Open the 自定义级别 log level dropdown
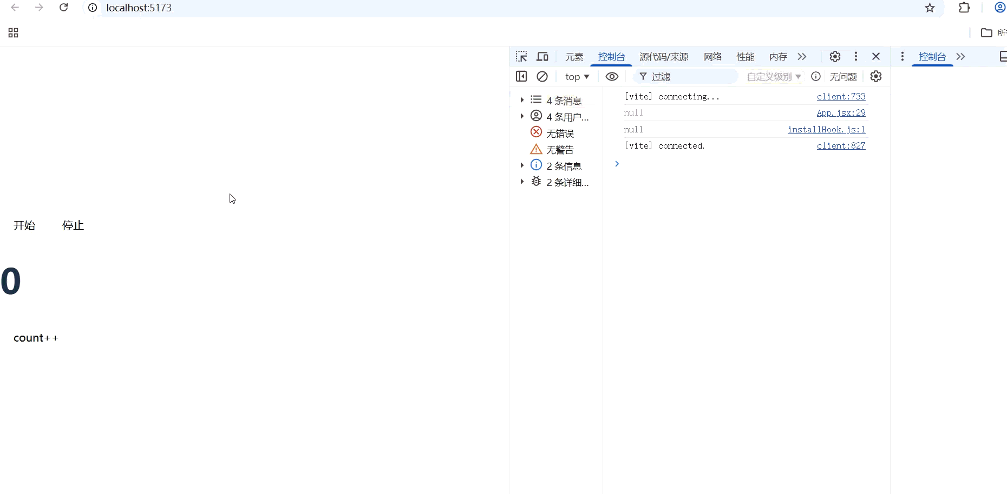The width and height of the screenshot is (1007, 494). (773, 76)
